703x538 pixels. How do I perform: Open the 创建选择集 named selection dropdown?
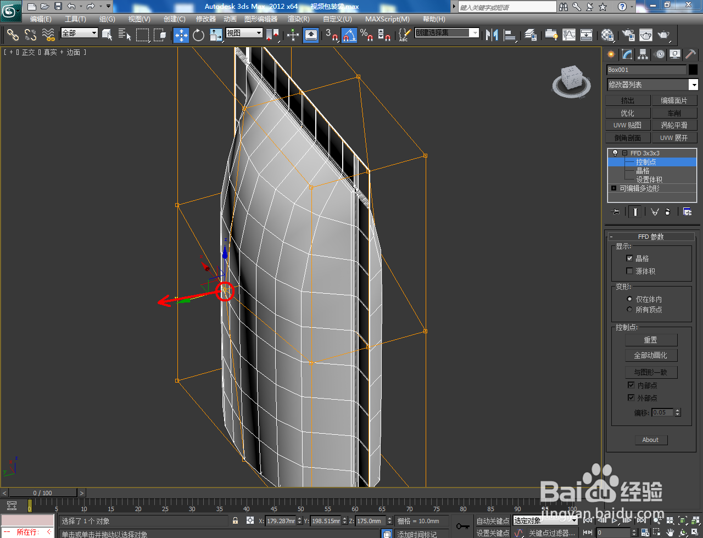pyautogui.click(x=447, y=33)
